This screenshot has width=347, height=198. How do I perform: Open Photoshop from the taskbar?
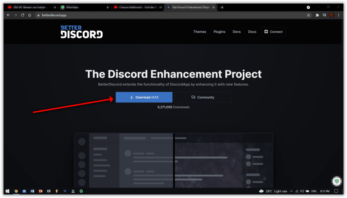point(65,191)
